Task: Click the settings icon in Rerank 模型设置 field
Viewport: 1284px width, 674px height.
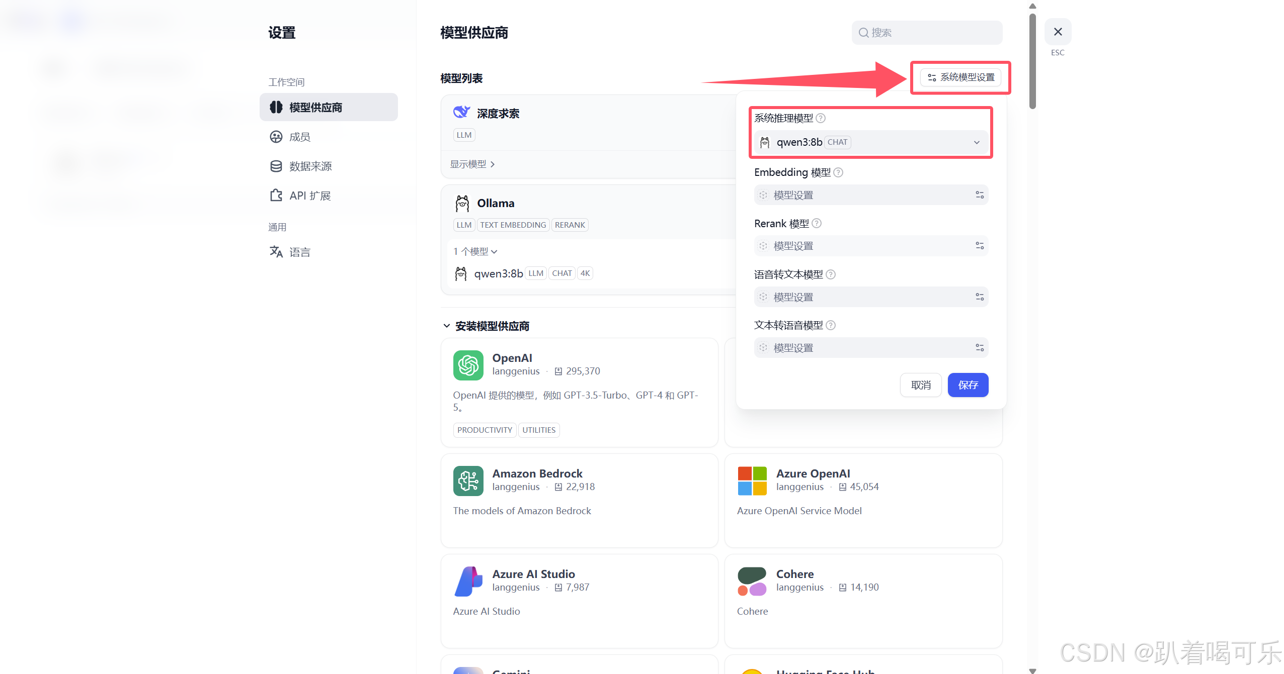Action: tap(979, 246)
